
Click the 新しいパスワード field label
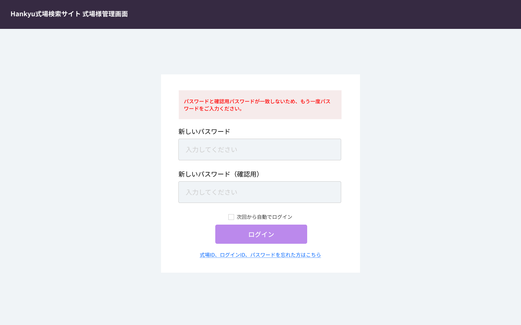pos(204,131)
